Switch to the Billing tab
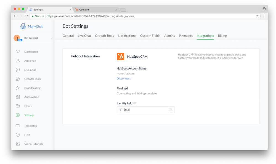 coord(222,36)
